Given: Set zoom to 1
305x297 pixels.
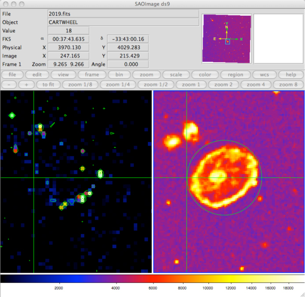Looking at the screenshot, I should click(191, 84).
